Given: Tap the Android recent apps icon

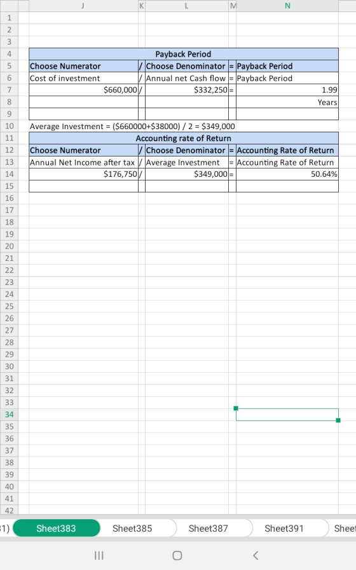Looking at the screenshot, I should tap(99, 555).
